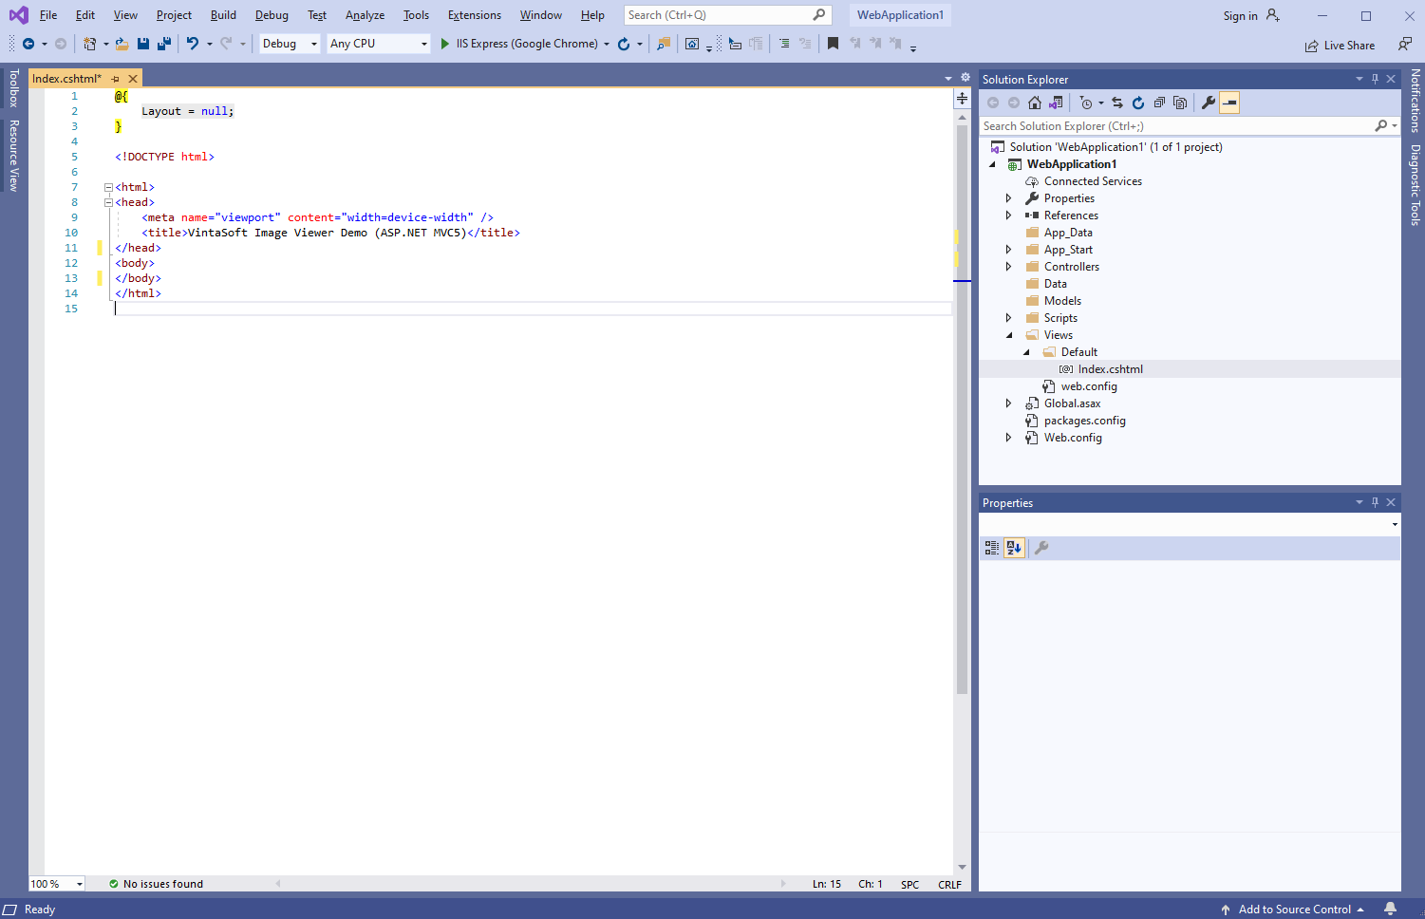Close the Index.cshtml tab
This screenshot has height=919, width=1425.
coord(133,79)
